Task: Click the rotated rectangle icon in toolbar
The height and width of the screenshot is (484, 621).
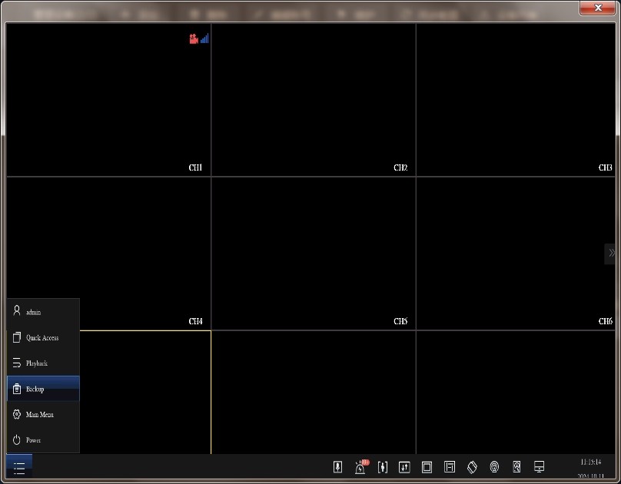Action: pyautogui.click(x=473, y=467)
